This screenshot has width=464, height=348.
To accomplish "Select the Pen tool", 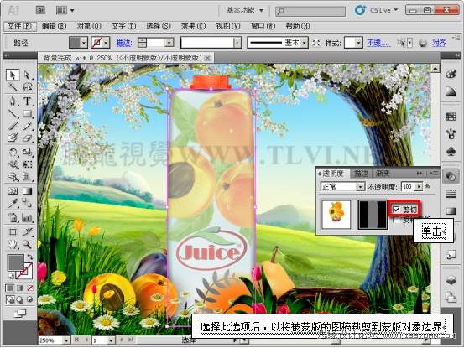I will pyautogui.click(x=13, y=101).
